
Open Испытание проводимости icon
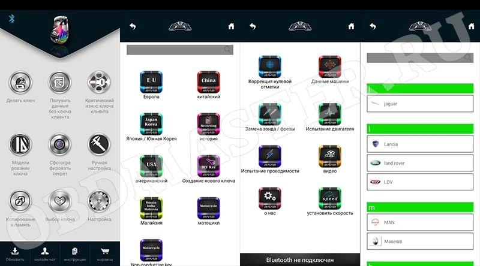(x=269, y=156)
